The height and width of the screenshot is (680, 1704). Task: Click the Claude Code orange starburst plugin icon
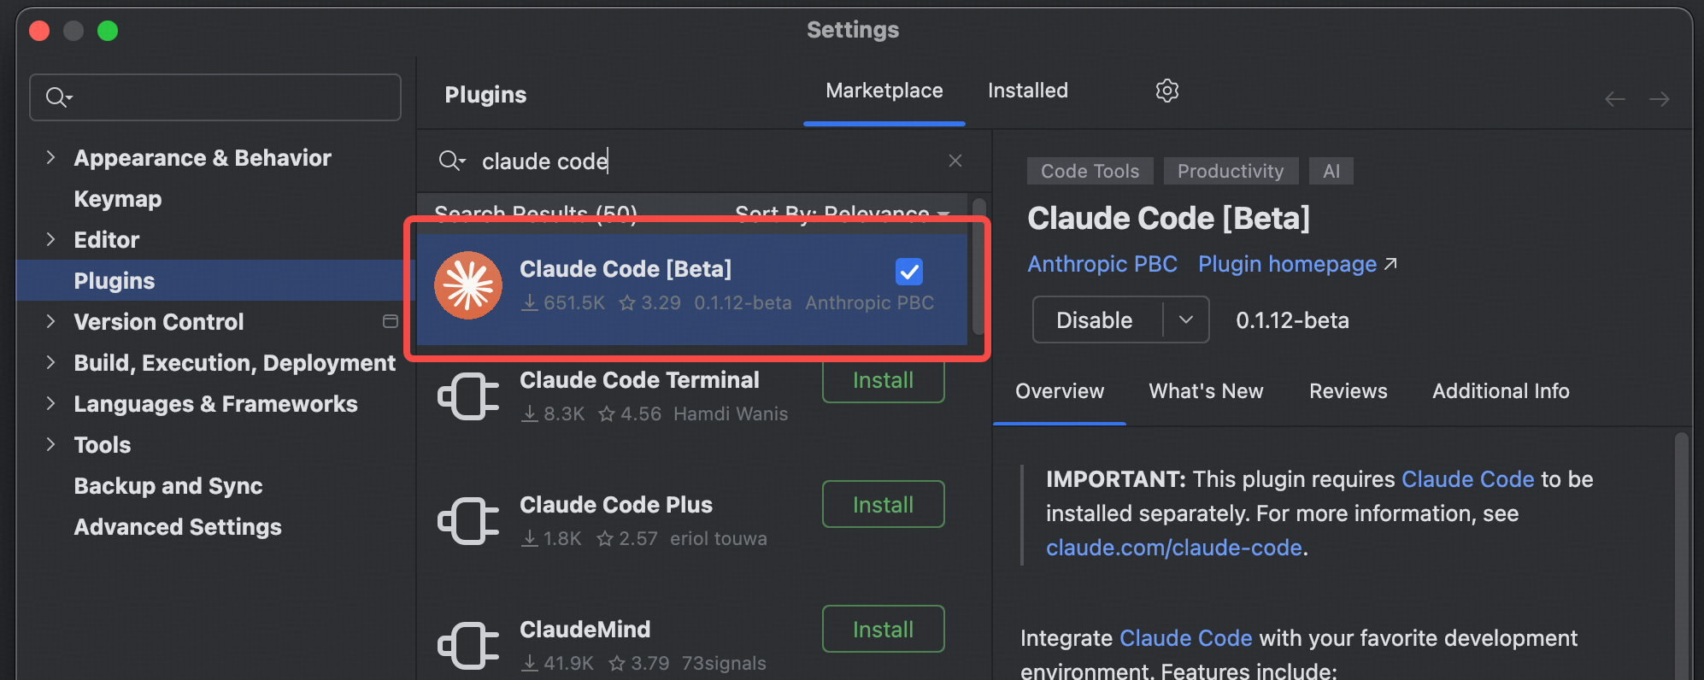(x=468, y=285)
